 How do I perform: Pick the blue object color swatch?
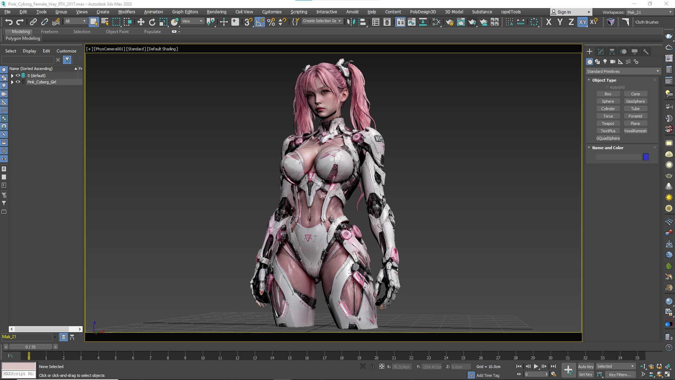[646, 157]
